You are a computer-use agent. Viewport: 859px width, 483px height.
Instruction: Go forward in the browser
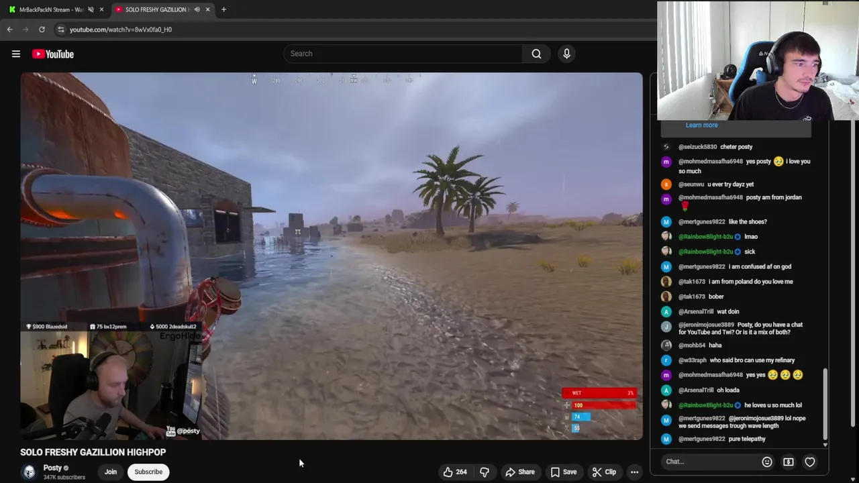(26, 30)
